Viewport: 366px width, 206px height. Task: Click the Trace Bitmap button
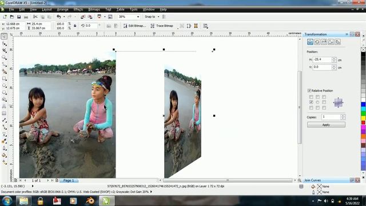point(162,26)
